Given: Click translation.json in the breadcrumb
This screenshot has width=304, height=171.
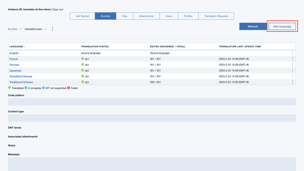Looking at the screenshot, I should 34,29.
